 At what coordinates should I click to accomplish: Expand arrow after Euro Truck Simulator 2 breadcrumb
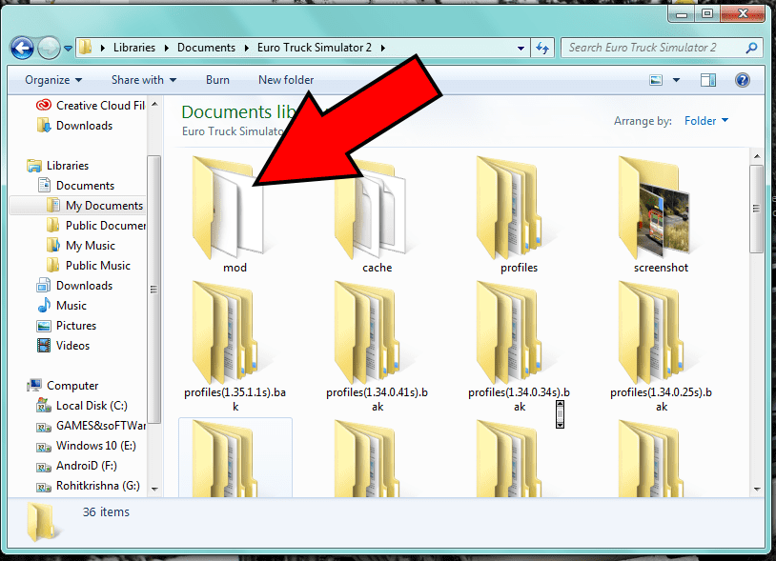(x=382, y=48)
